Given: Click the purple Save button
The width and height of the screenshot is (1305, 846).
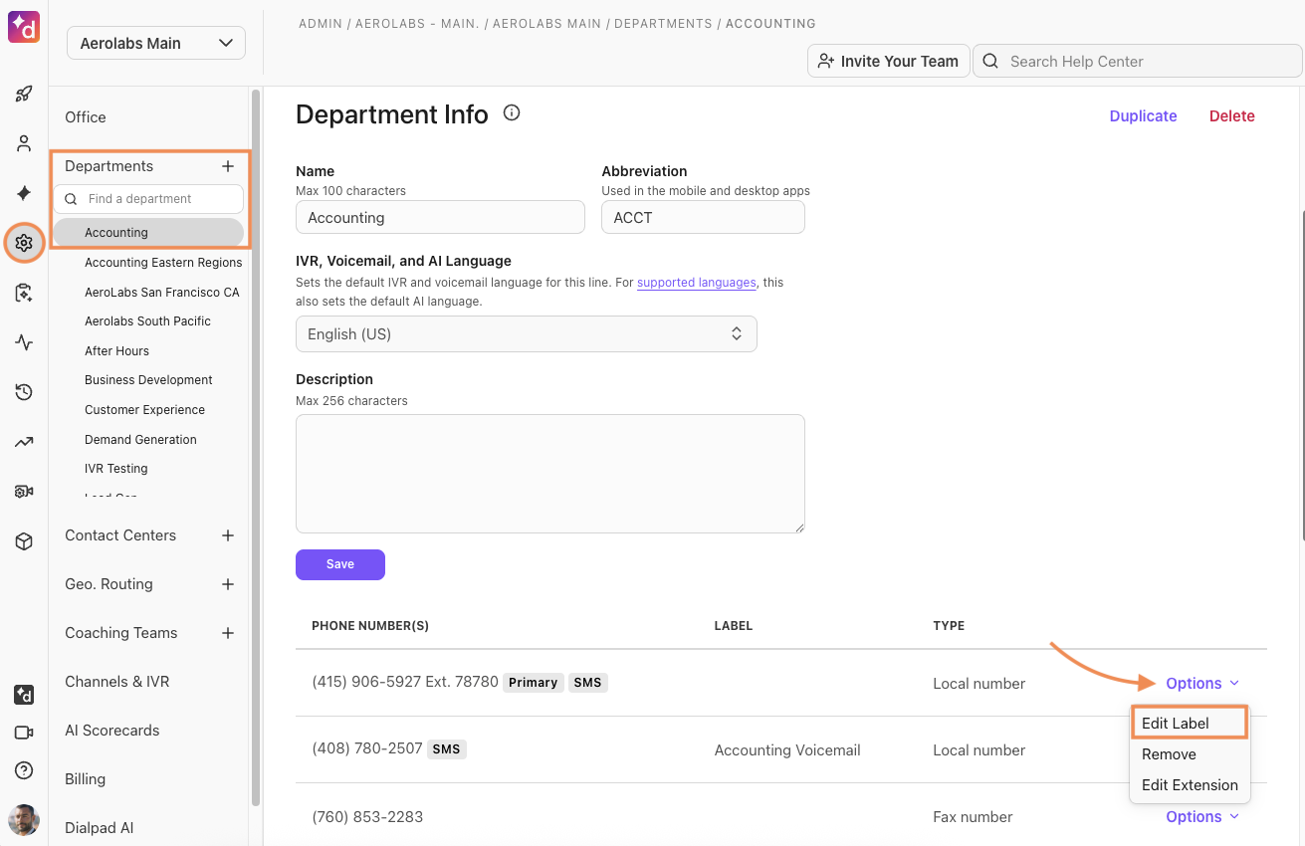Looking at the screenshot, I should click(x=339, y=564).
